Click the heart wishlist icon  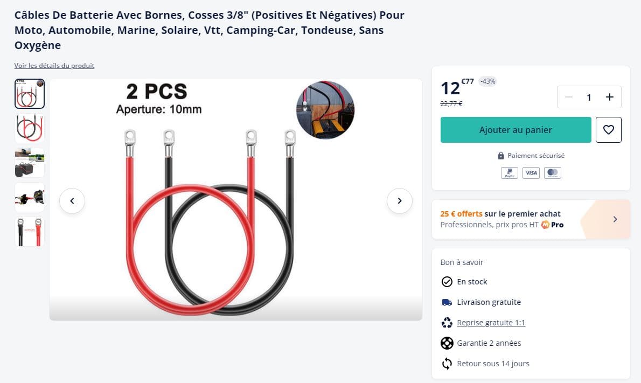(608, 130)
